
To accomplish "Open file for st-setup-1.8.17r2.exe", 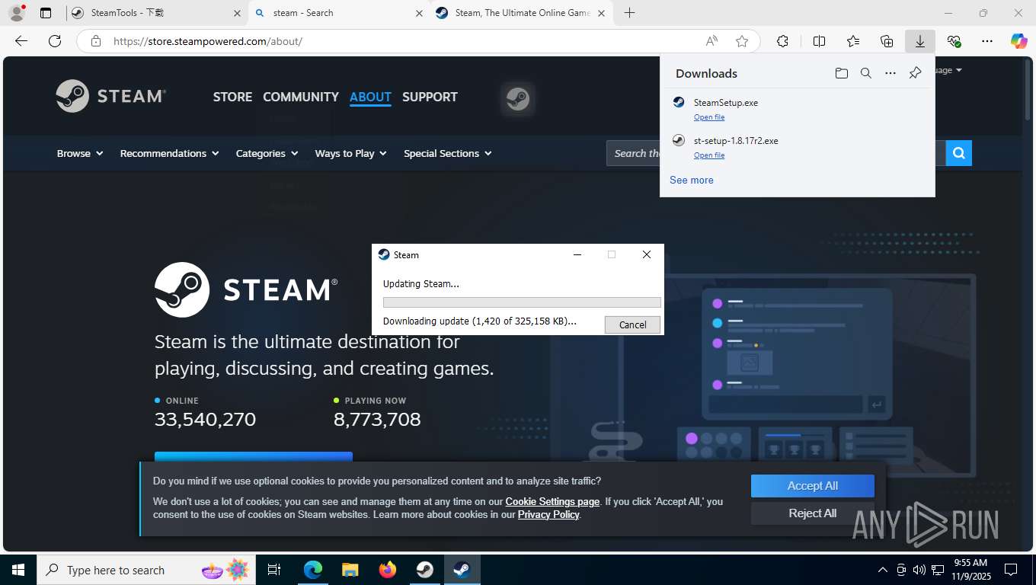I will click(709, 155).
